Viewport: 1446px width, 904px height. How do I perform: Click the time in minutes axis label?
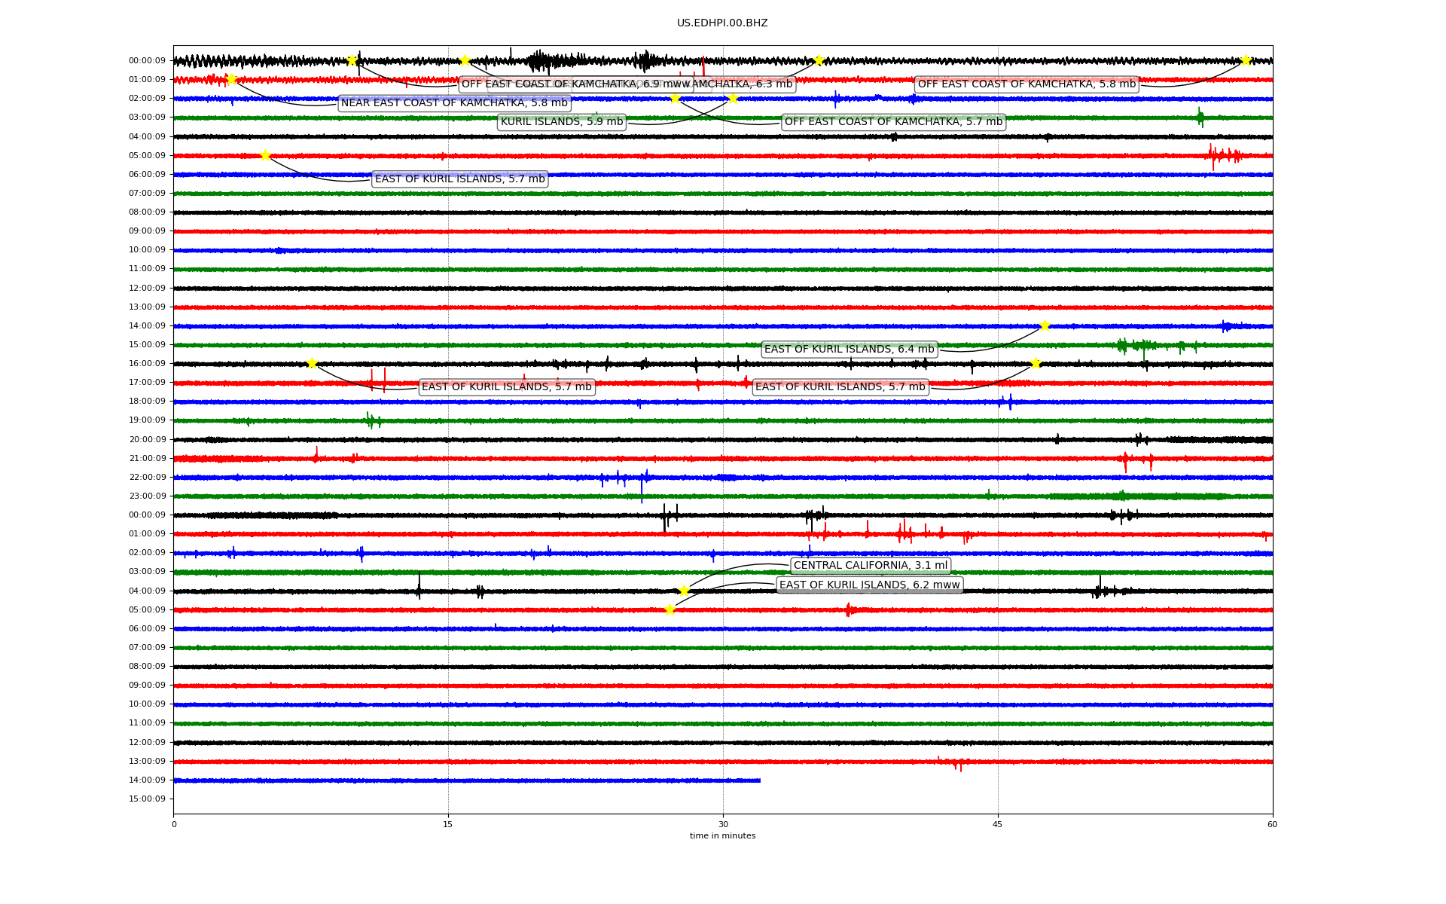pyautogui.click(x=723, y=836)
